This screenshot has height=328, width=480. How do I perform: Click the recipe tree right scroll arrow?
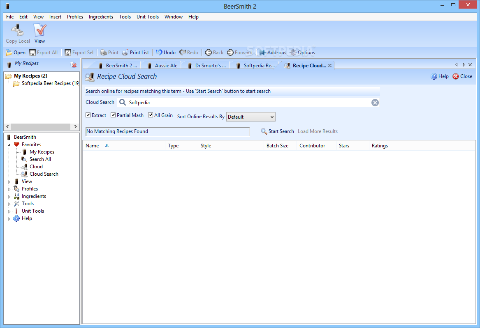pos(75,126)
